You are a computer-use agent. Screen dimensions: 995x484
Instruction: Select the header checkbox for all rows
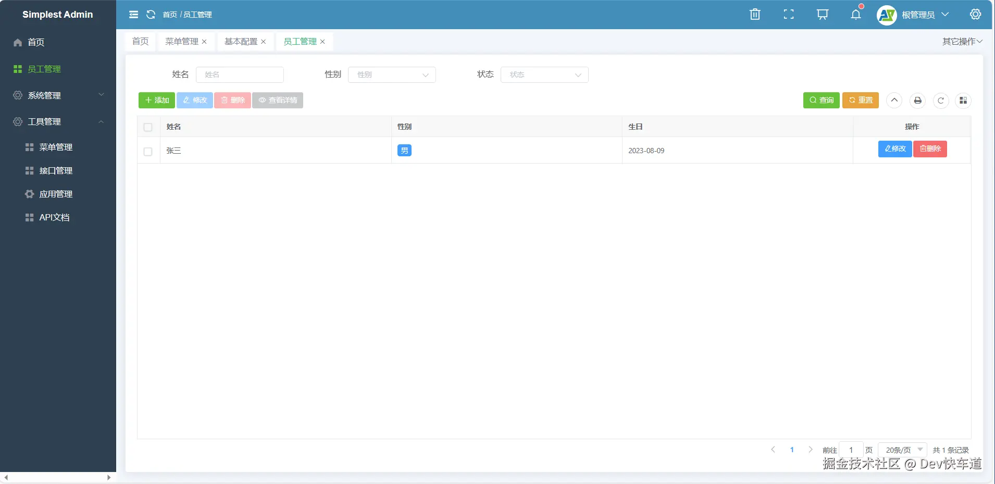click(148, 127)
